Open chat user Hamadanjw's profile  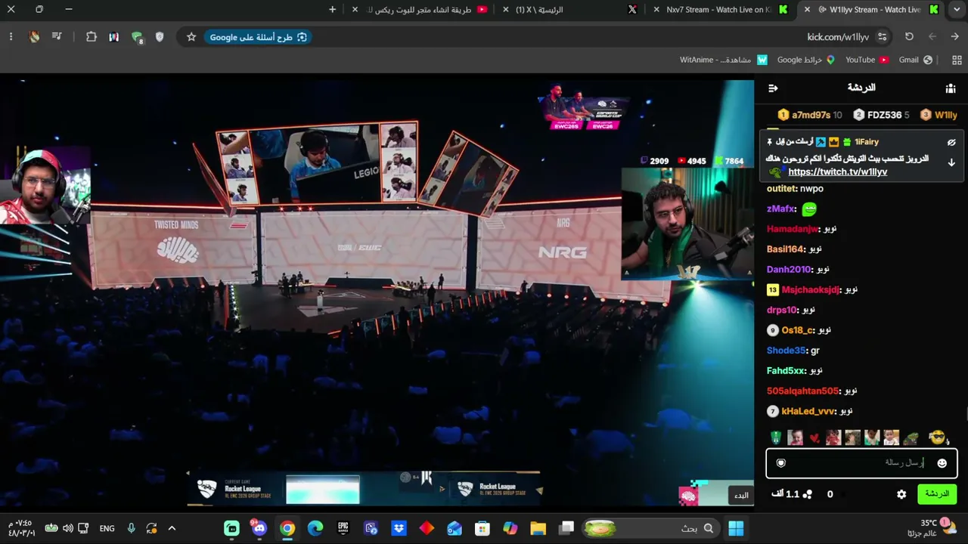tap(793, 229)
